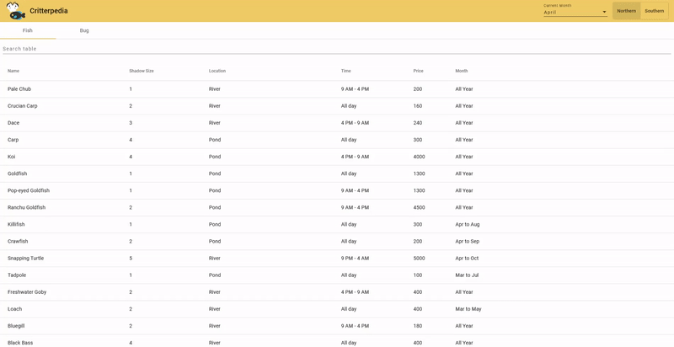Select the Northern hemisphere toggle
674x347 pixels.
(626, 11)
